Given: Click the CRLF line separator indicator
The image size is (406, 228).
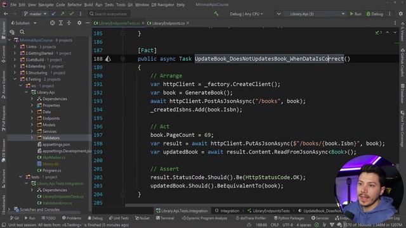Looking at the screenshot, I should click(x=275, y=225).
